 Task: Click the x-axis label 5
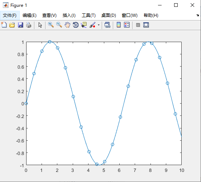point(104,170)
